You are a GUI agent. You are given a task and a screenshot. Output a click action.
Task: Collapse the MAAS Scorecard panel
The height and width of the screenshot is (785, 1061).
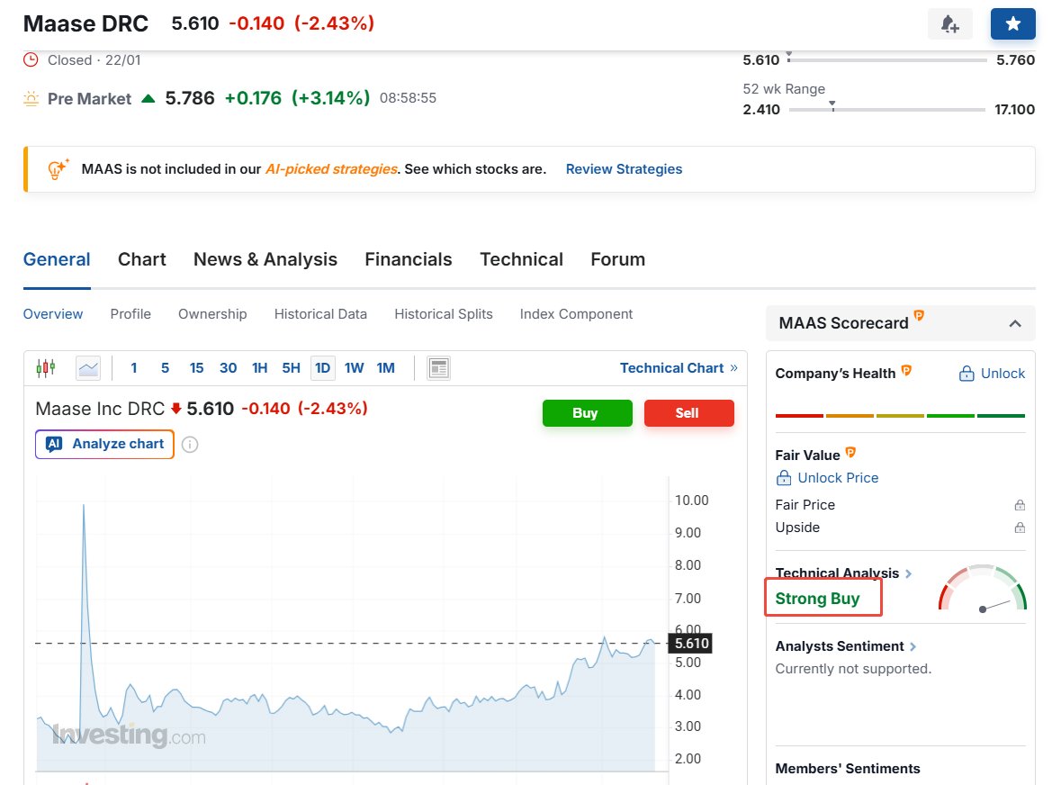[x=1015, y=323]
